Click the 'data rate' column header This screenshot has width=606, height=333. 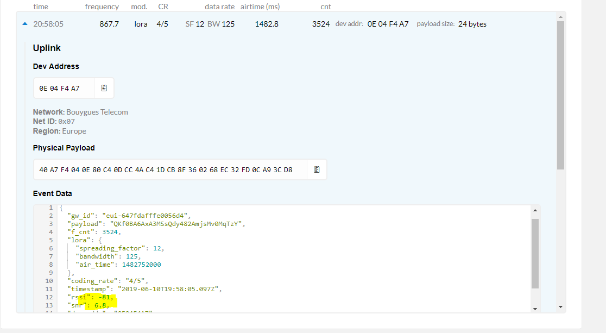(219, 7)
